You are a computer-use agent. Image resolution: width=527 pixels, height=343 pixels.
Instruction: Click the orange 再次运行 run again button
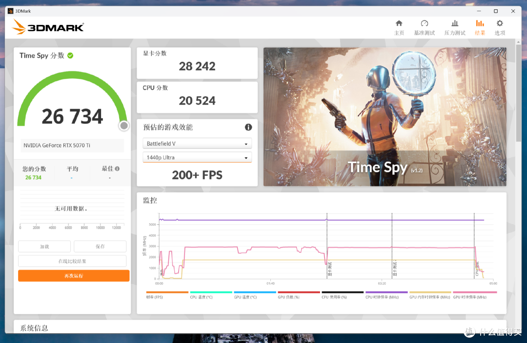[x=74, y=276]
